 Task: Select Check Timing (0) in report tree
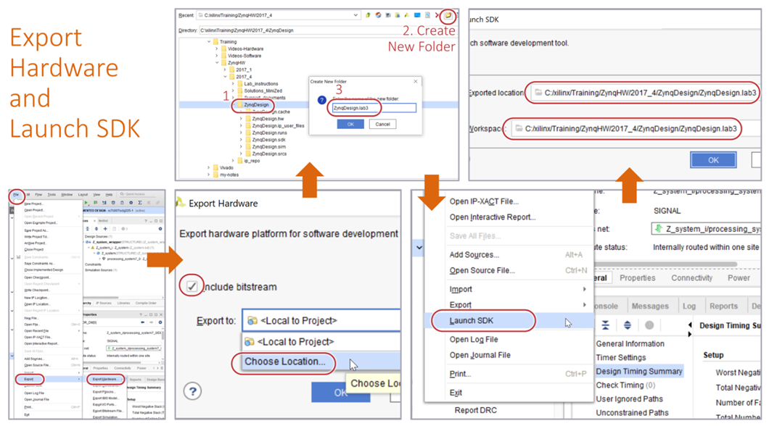click(625, 385)
